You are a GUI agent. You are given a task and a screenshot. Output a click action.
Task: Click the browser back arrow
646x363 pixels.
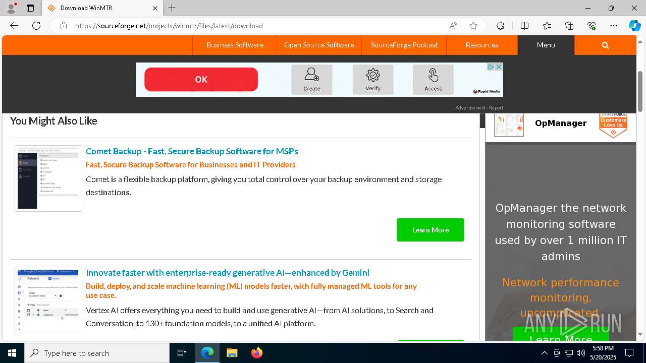tap(14, 26)
